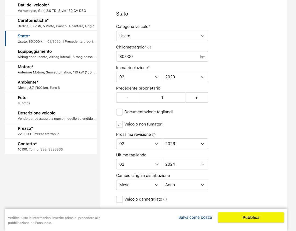Click info icon next to Chilometraggio
The width and height of the screenshot is (296, 231).
149,47
